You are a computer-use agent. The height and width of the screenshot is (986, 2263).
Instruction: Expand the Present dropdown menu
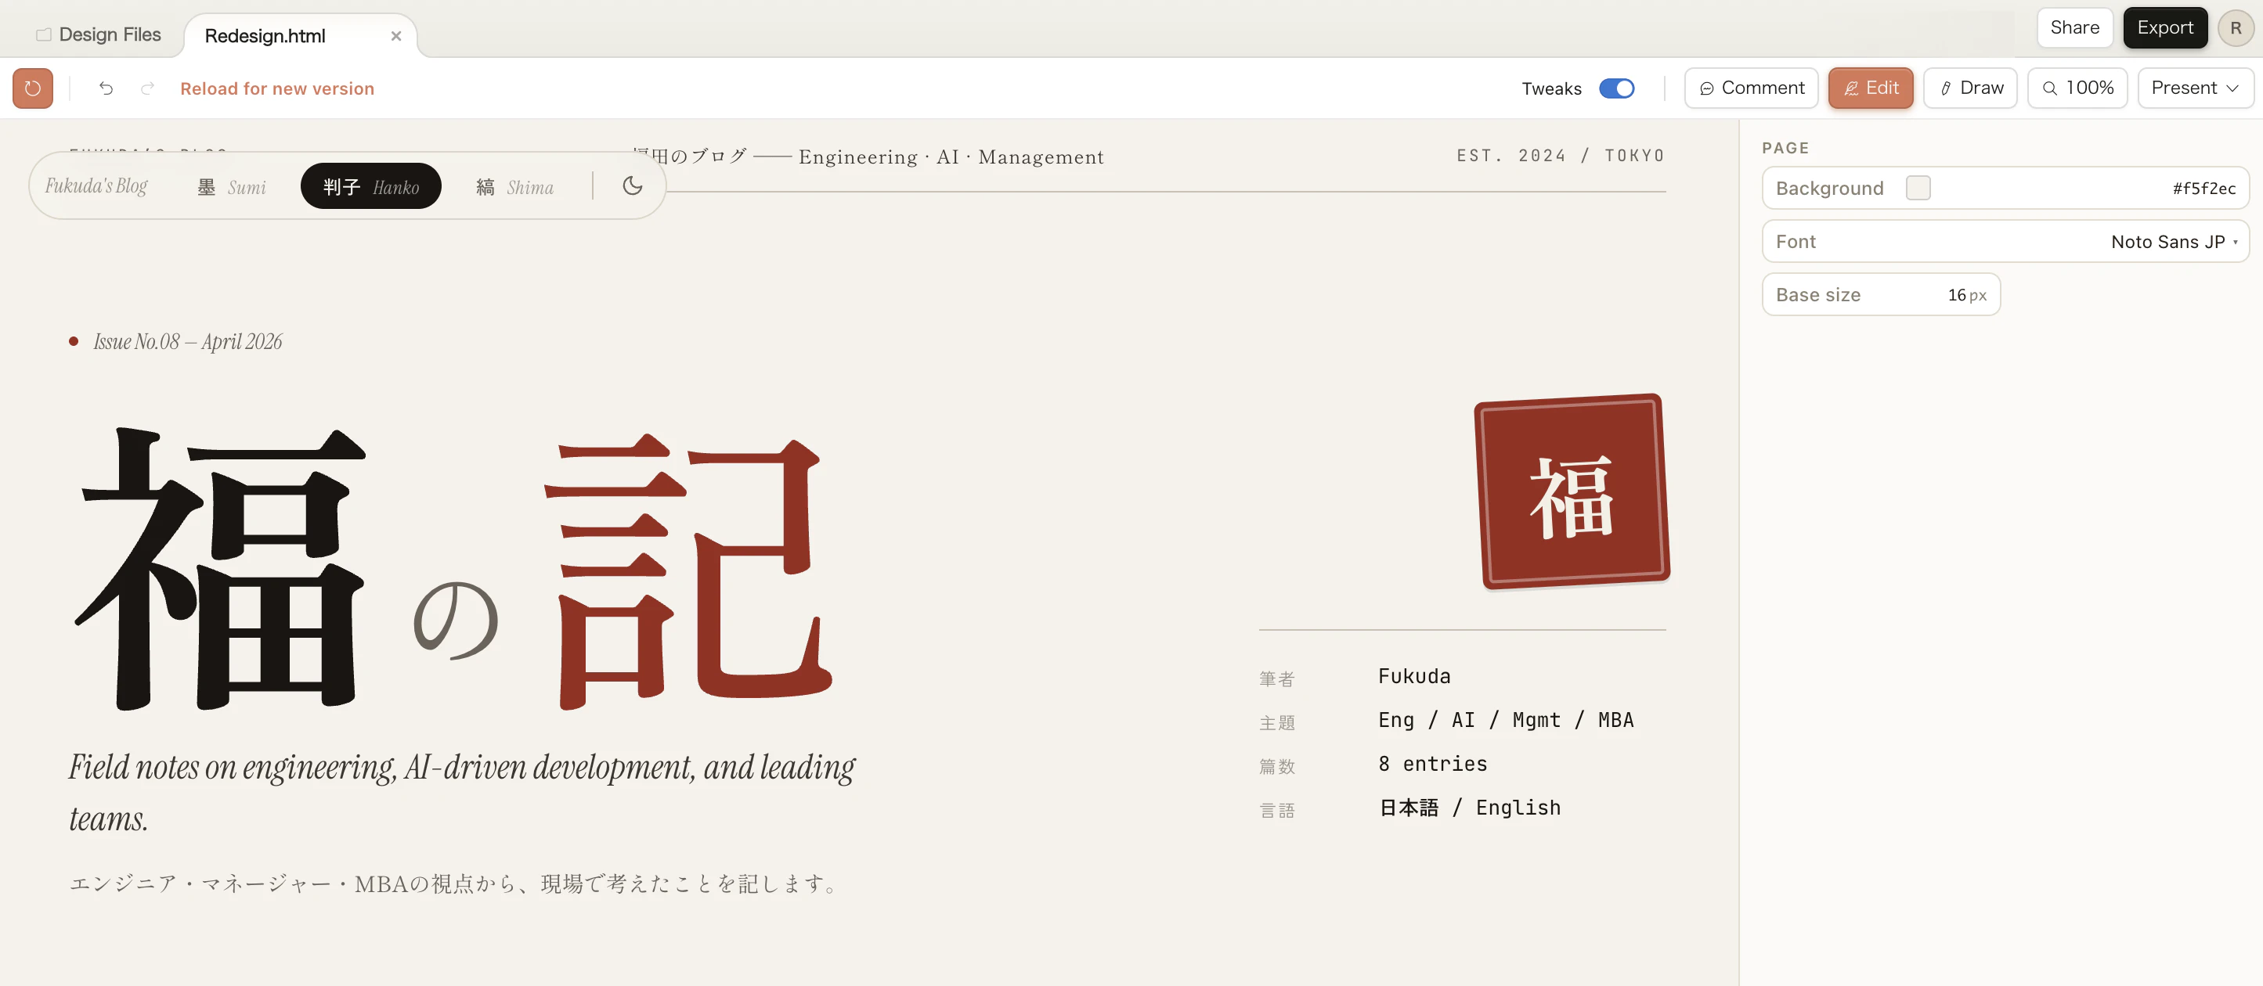(2194, 88)
